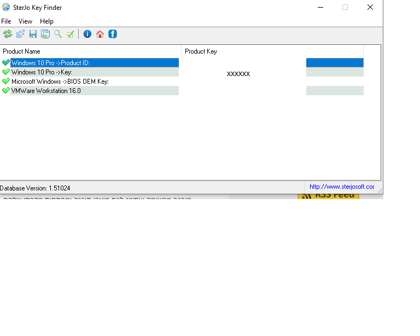Image resolution: width=420 pixels, height=336 pixels.
Task: Save keys with the floppy disk icon
Action: pyautogui.click(x=33, y=34)
